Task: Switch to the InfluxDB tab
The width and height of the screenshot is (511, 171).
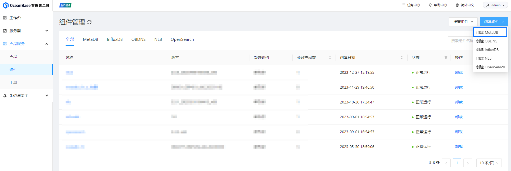Action: [115, 39]
